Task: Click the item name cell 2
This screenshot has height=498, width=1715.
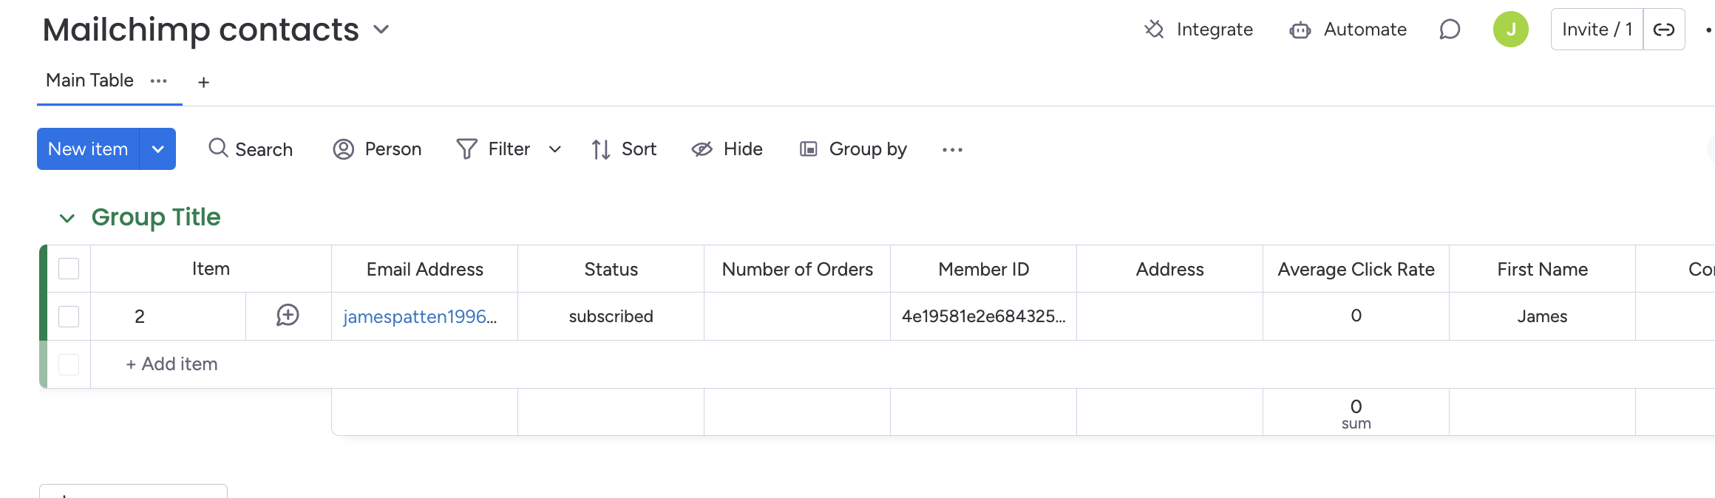Action: [169, 316]
